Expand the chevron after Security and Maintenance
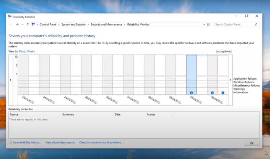 point(125,25)
